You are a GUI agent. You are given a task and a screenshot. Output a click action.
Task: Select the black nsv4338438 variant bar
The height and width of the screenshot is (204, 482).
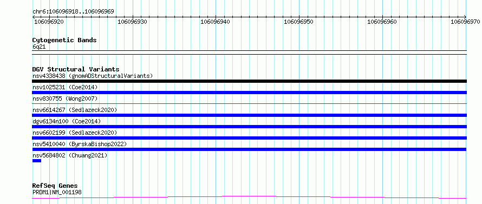[x=249, y=81]
